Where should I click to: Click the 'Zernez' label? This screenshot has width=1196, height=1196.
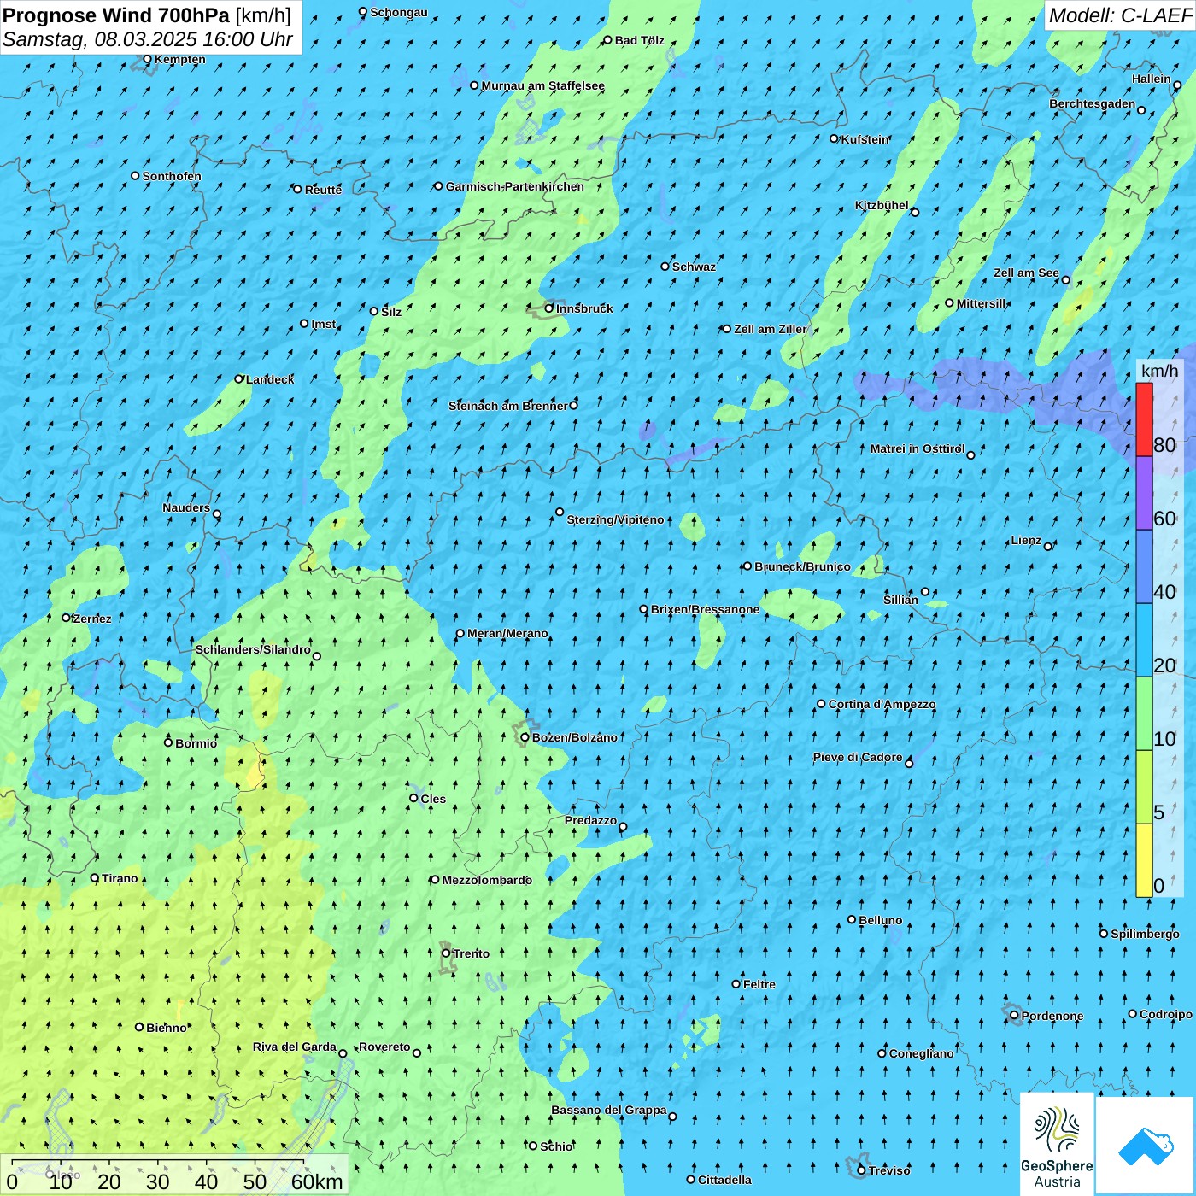(x=92, y=619)
